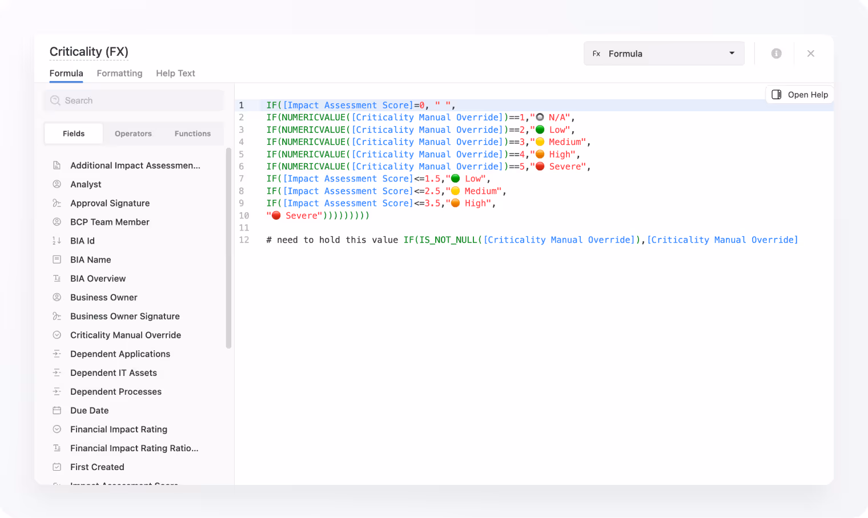Show the Functions list
Viewport: 868px width, 518px height.
point(192,133)
